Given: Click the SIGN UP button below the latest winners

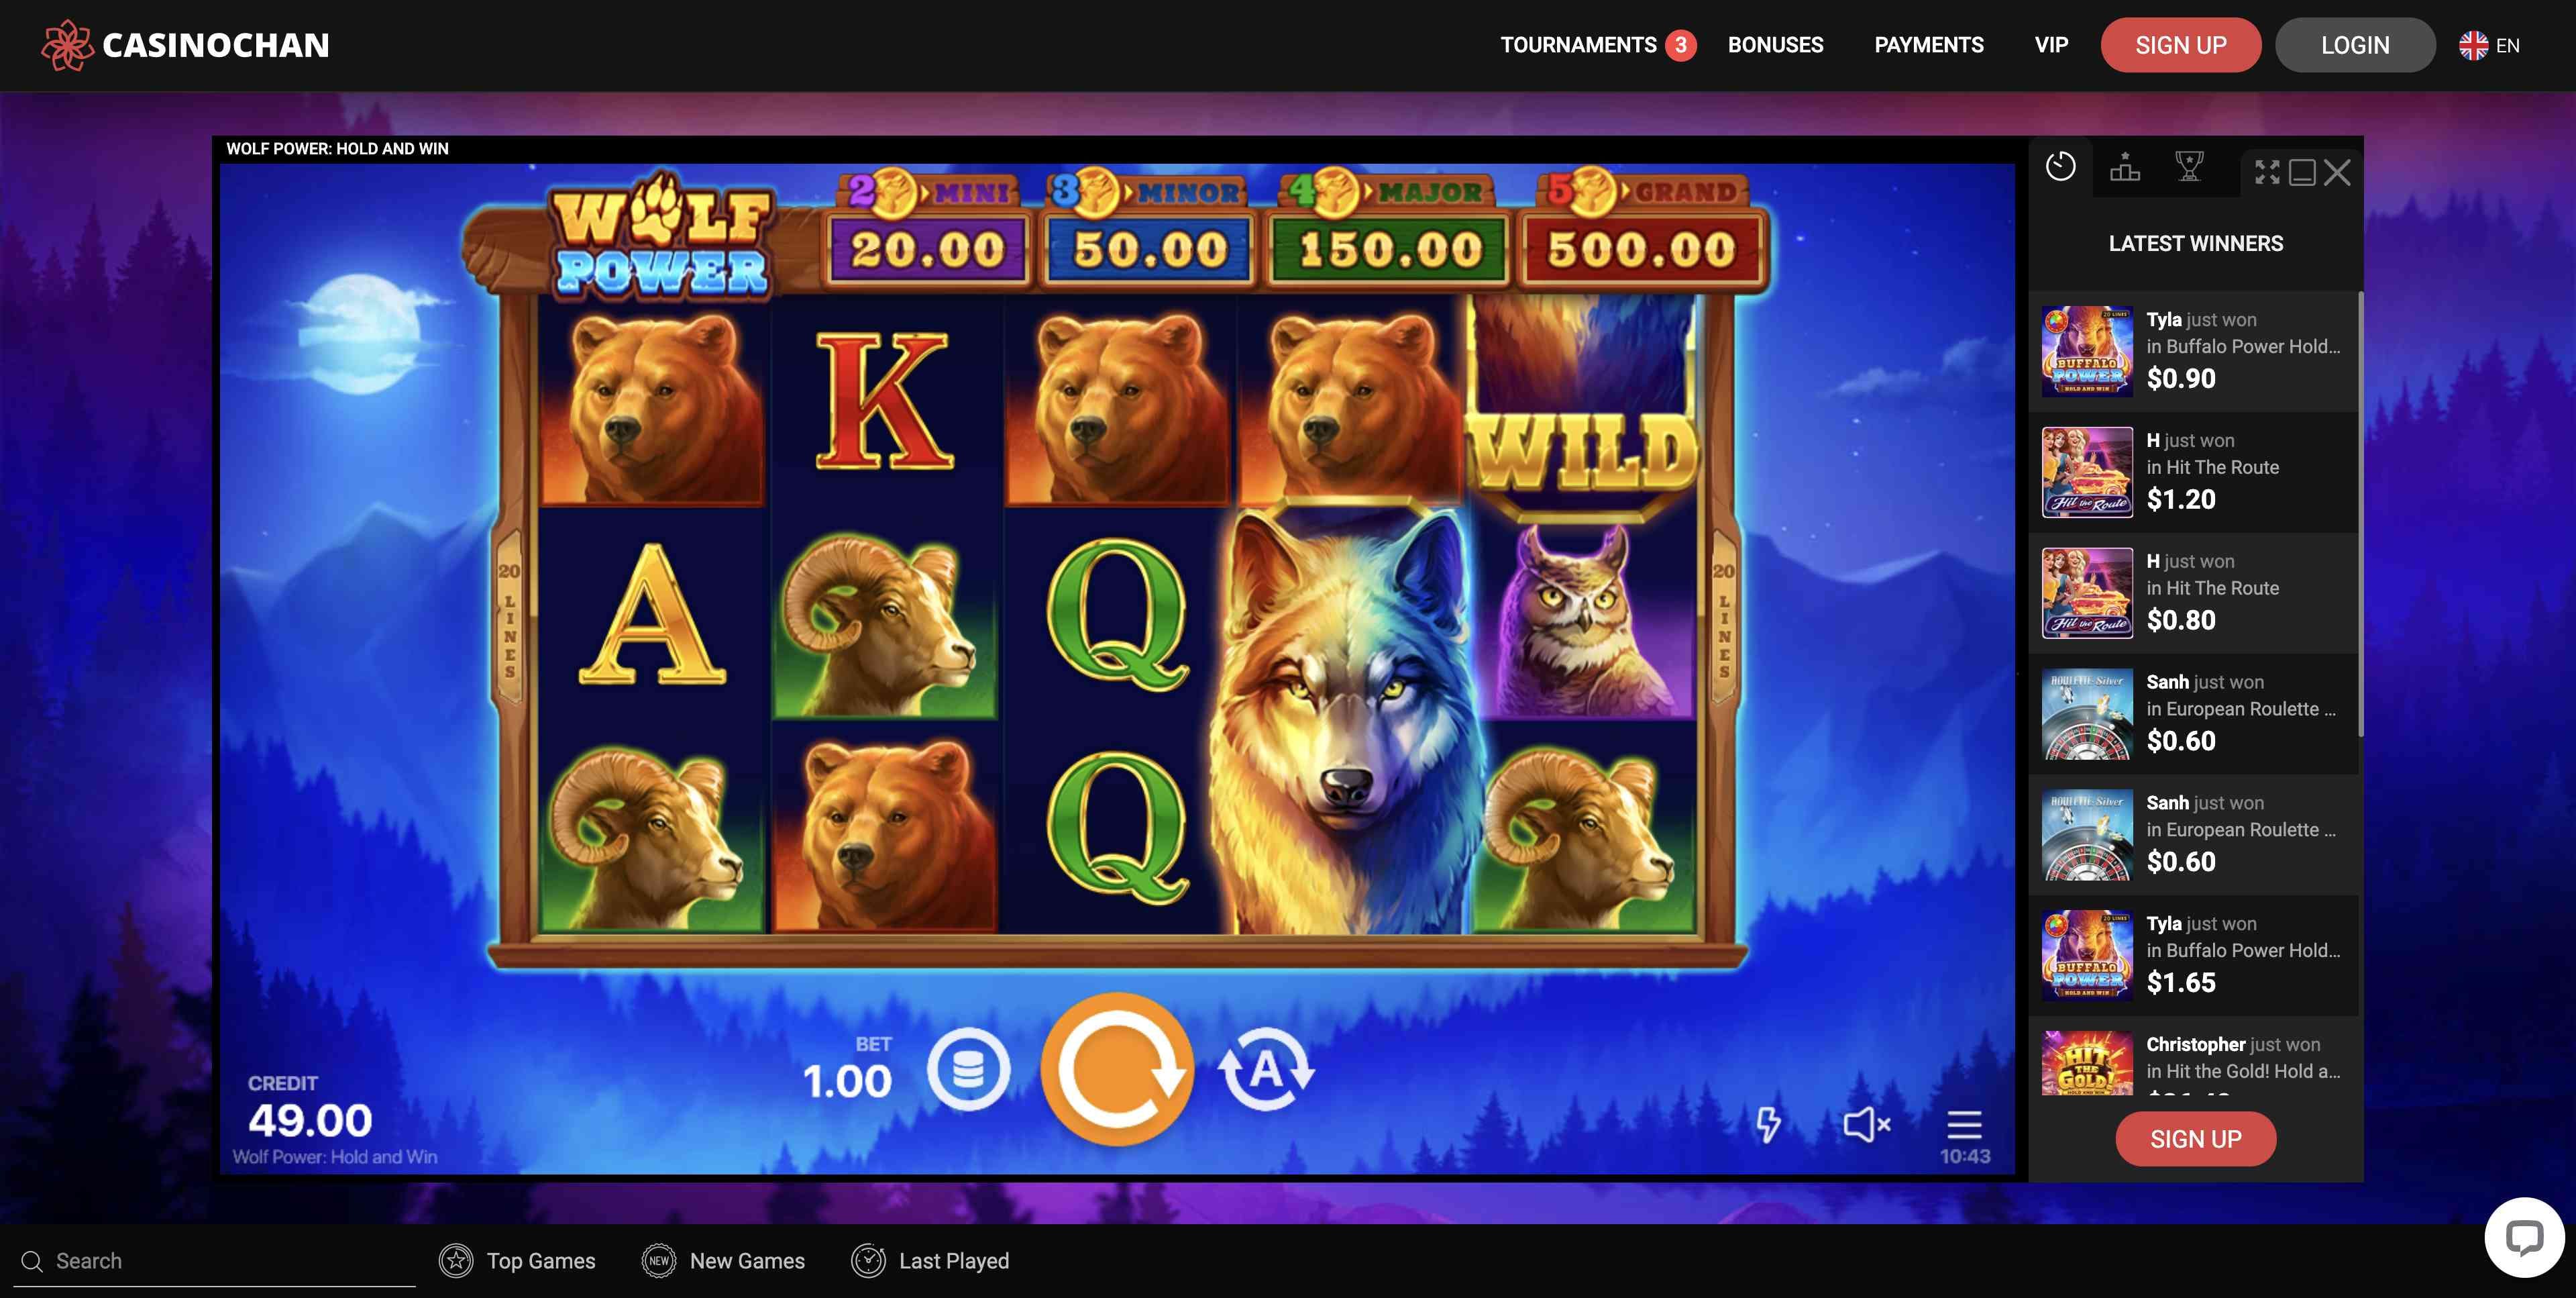Looking at the screenshot, I should point(2195,1139).
